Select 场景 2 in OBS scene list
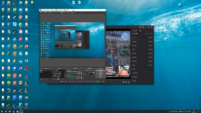 46,70
